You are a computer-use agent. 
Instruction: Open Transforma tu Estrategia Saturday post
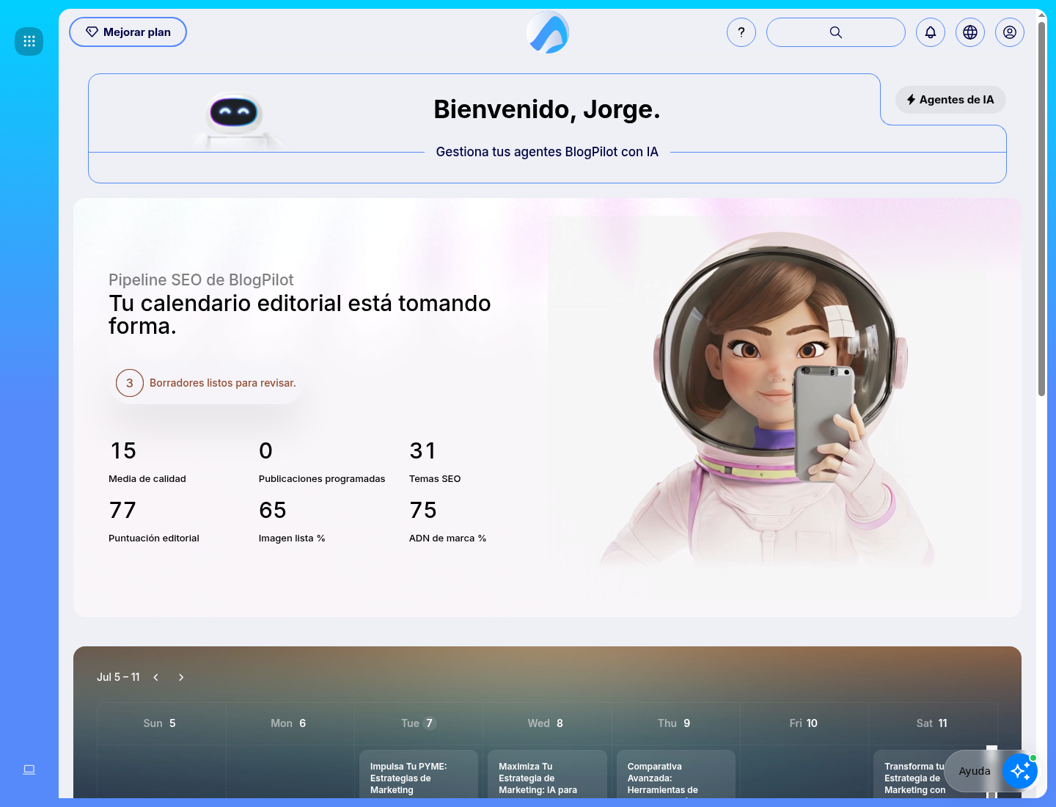tap(913, 775)
